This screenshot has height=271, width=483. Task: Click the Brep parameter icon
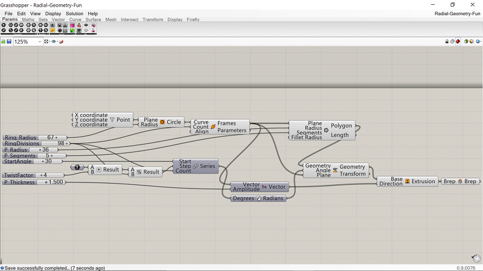point(460,181)
